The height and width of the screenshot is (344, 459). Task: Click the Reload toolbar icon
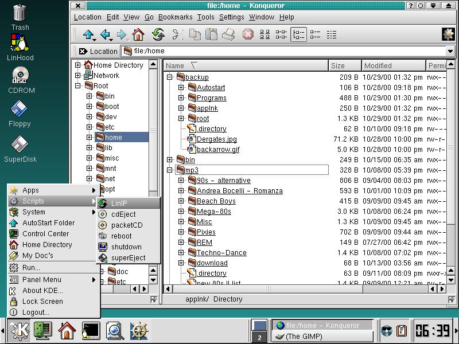coord(158,35)
